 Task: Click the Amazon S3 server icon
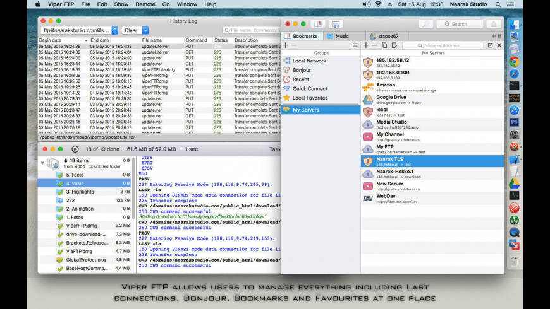tap(367, 87)
